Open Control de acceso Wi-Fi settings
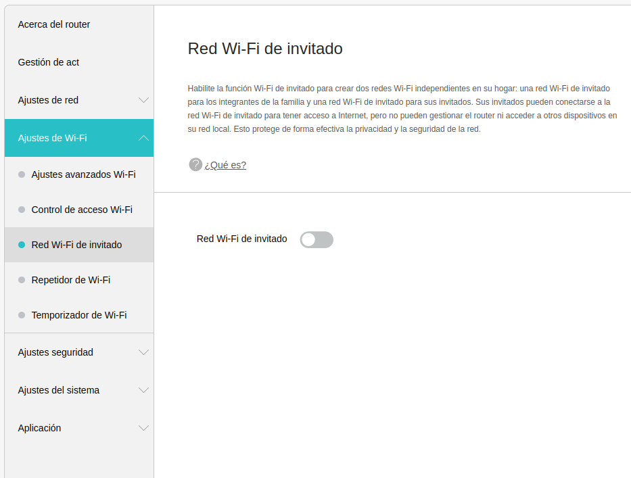Image resolution: width=631 pixels, height=478 pixels. 82,210
